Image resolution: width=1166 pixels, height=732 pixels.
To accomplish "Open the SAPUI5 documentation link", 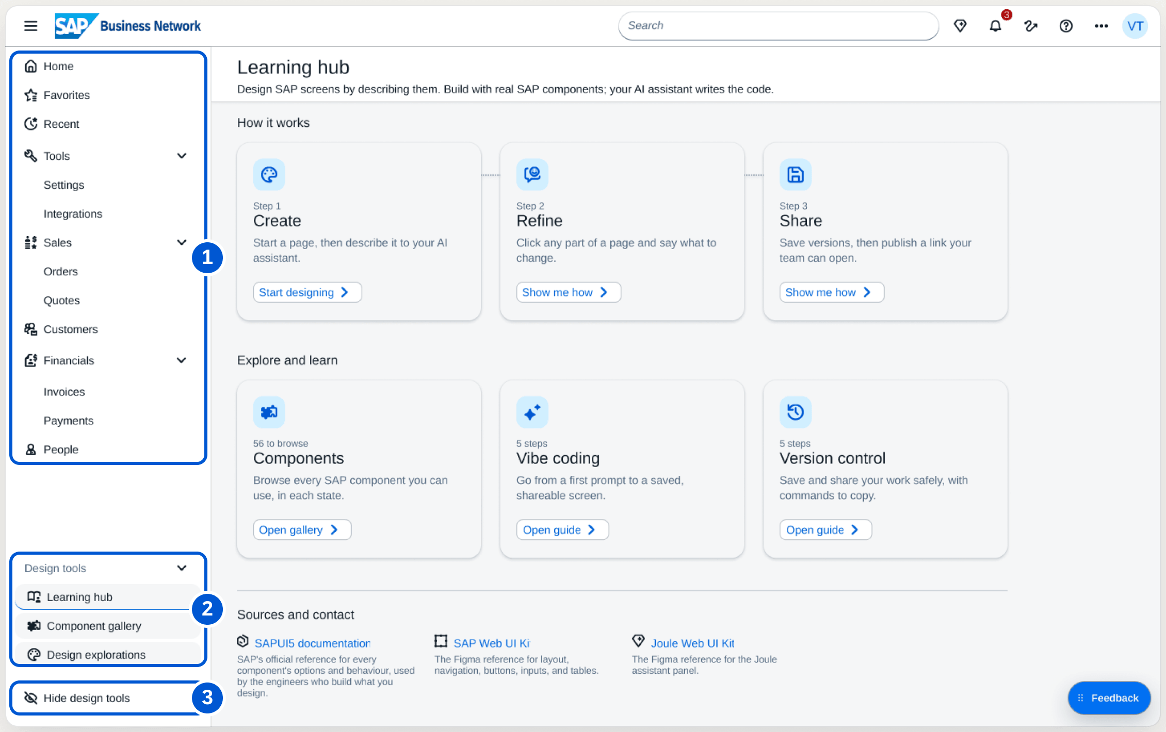I will tap(313, 643).
